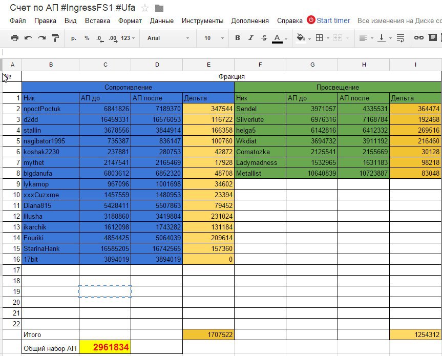
Task: Open horizontal align options
Action: click(363, 38)
